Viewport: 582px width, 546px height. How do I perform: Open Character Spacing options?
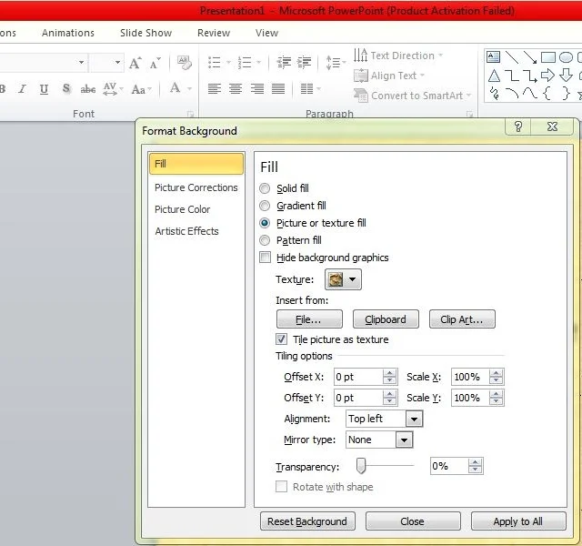(x=113, y=89)
